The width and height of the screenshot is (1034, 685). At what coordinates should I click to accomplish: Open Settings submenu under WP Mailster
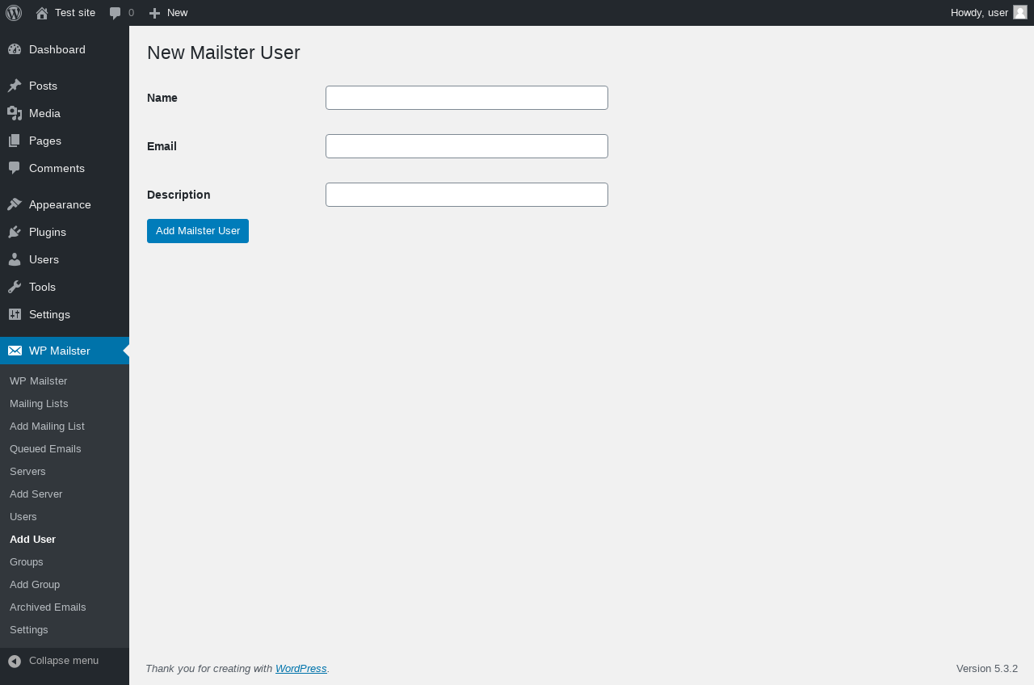pyautogui.click(x=29, y=629)
